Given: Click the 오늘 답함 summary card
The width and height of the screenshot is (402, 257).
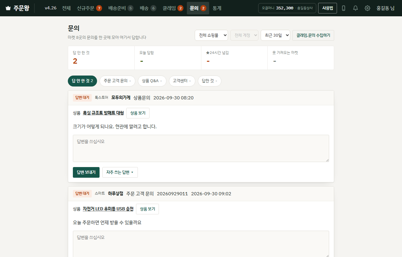Looking at the screenshot, I should pos(168,58).
